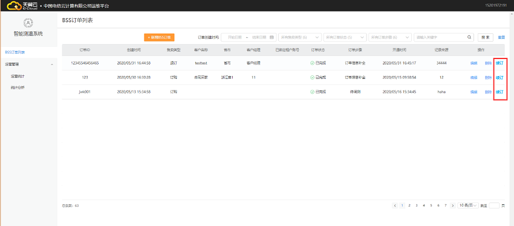Image resolution: width=514 pixels, height=226 pixels.
Task: Click the record source cell haha
Action: click(x=442, y=92)
